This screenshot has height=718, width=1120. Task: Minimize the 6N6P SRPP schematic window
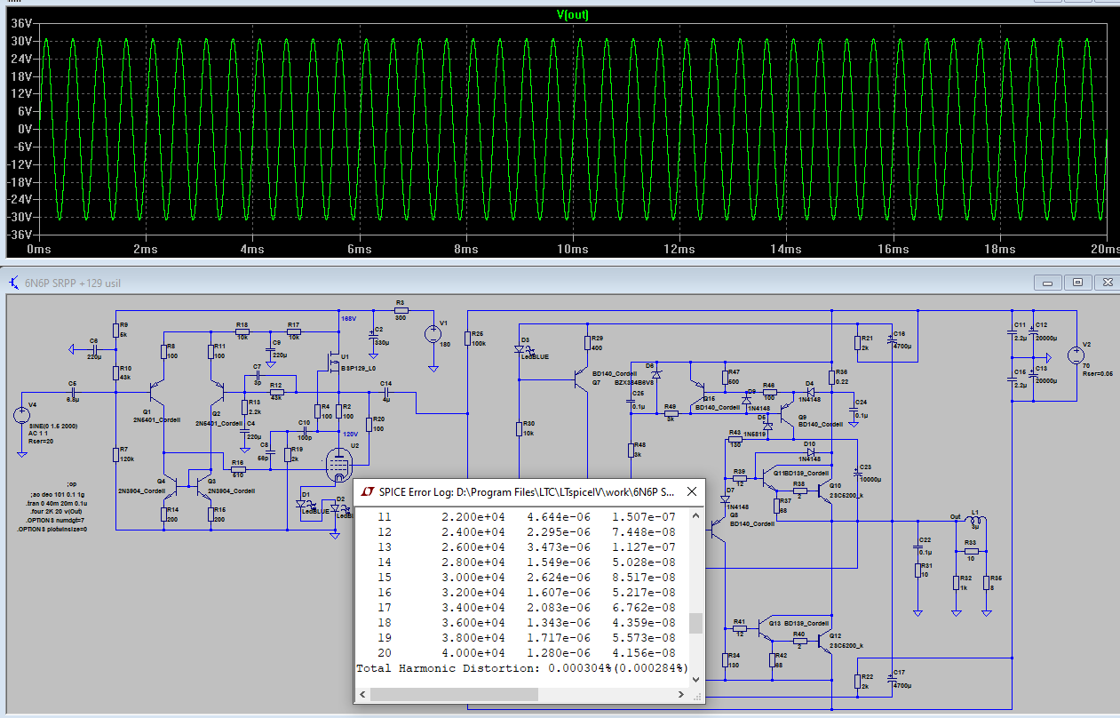(x=1050, y=283)
